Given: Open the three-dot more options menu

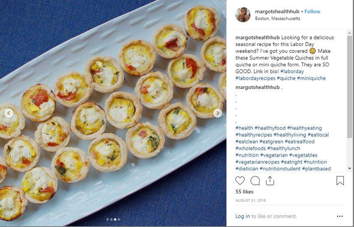Looking at the screenshot, I should pyautogui.click(x=340, y=216).
